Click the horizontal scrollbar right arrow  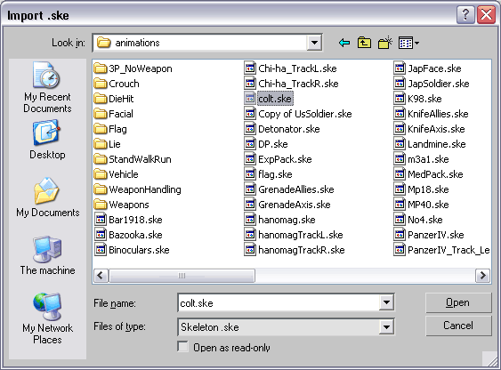click(x=482, y=275)
